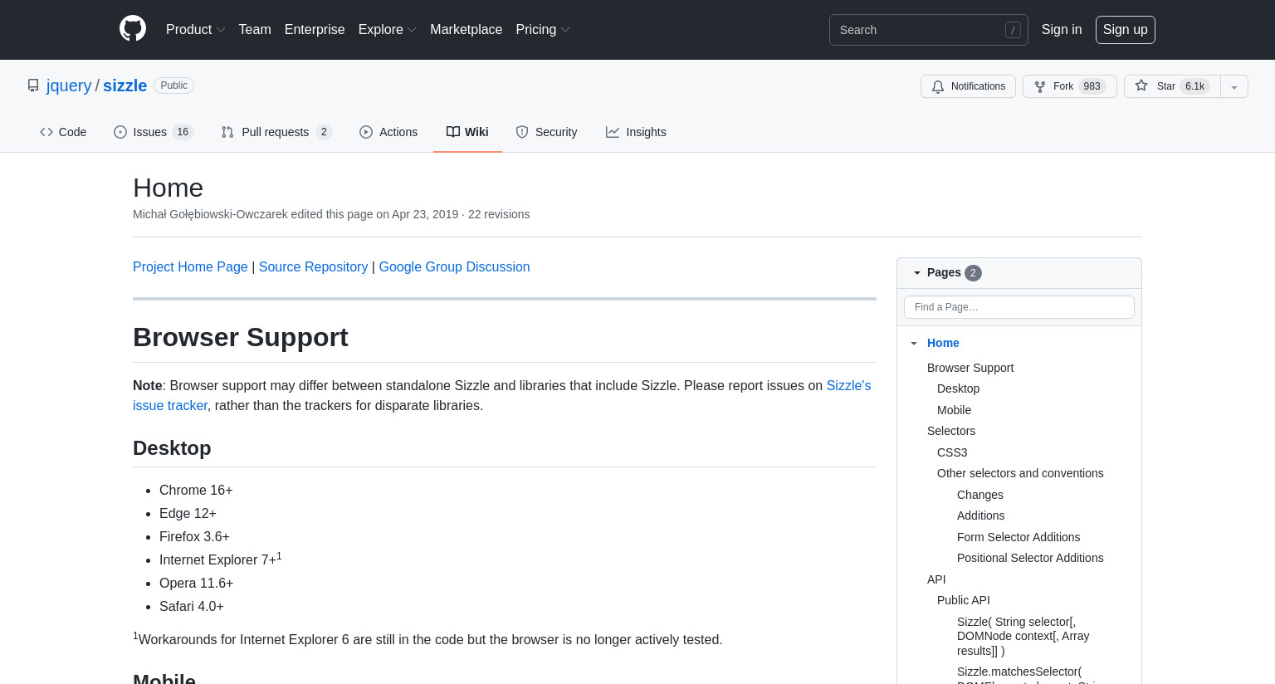The image size is (1275, 684).
Task: Switch to the Pull requests tab
Action: click(x=276, y=132)
